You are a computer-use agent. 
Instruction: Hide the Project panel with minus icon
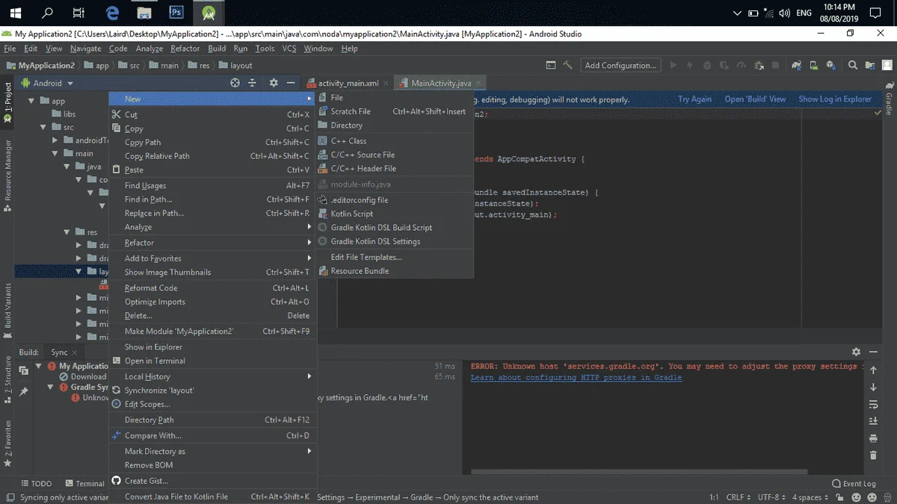point(291,83)
